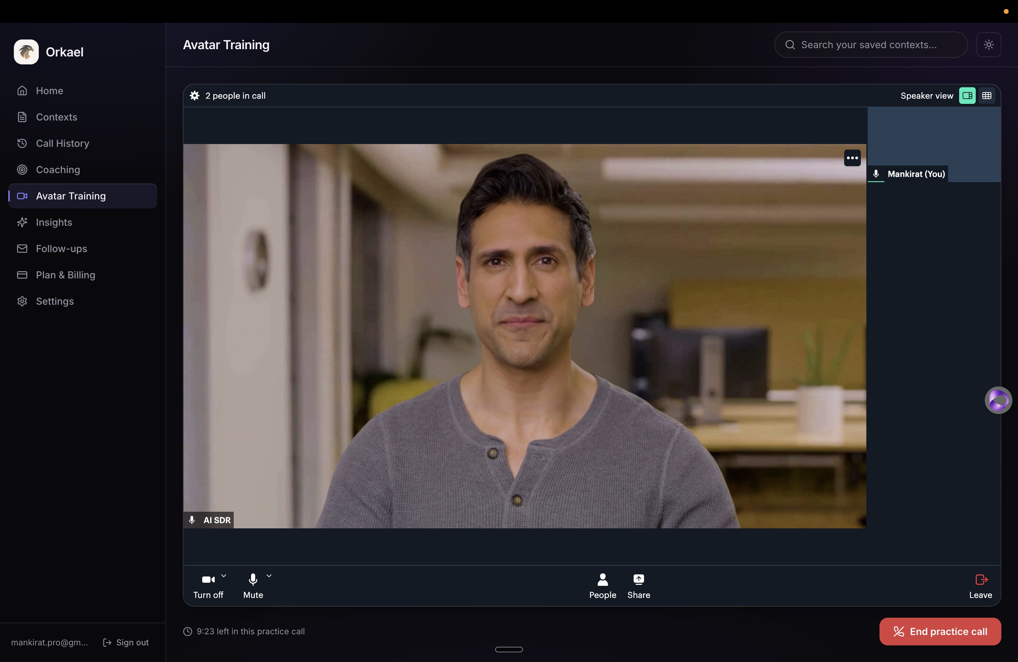This screenshot has height=662, width=1018.
Task: Open Insights page
Action: 82,222
